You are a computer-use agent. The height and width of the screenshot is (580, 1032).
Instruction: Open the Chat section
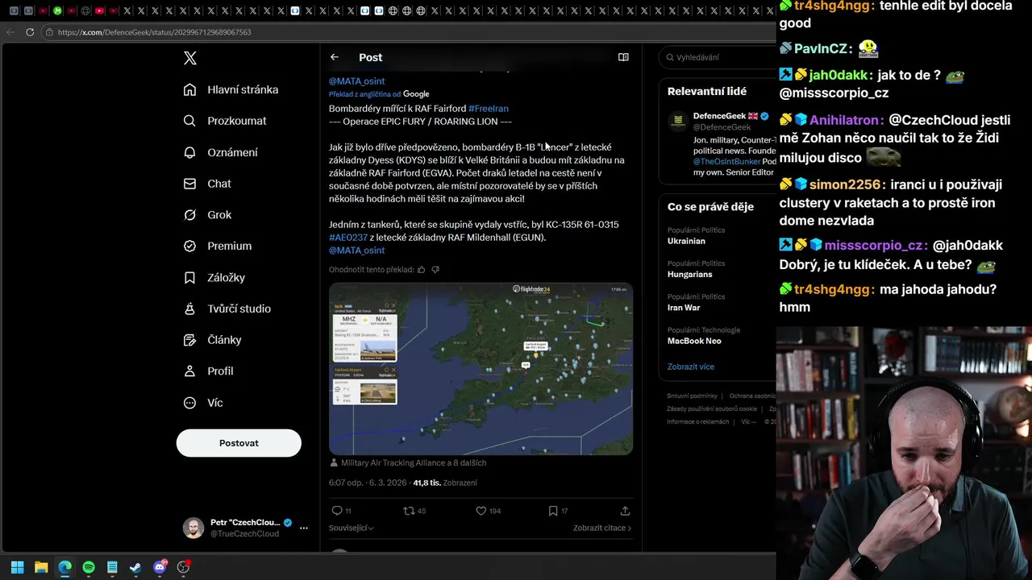(x=207, y=184)
